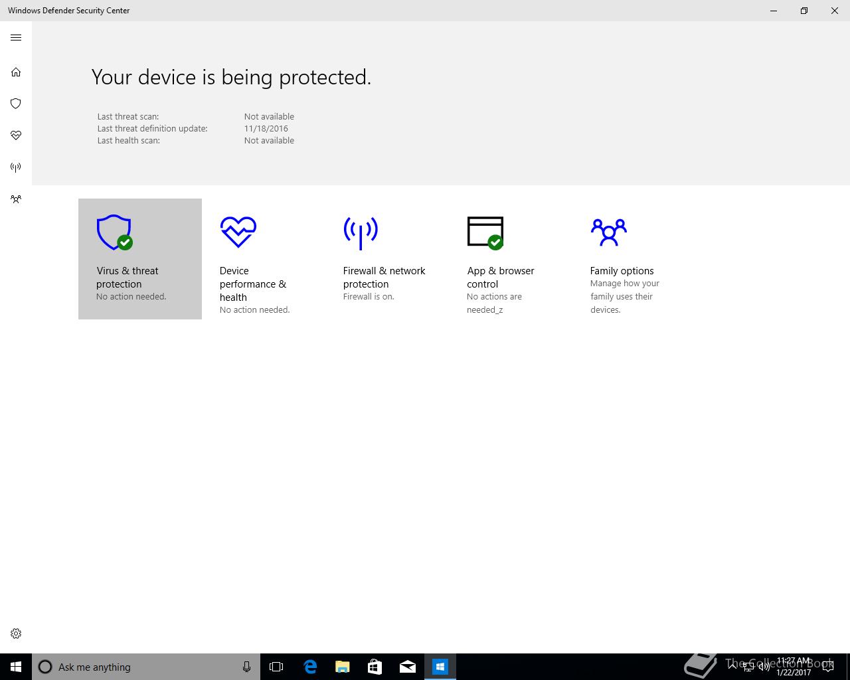Open Task View on the taskbar
The image size is (850, 680).
[276, 667]
